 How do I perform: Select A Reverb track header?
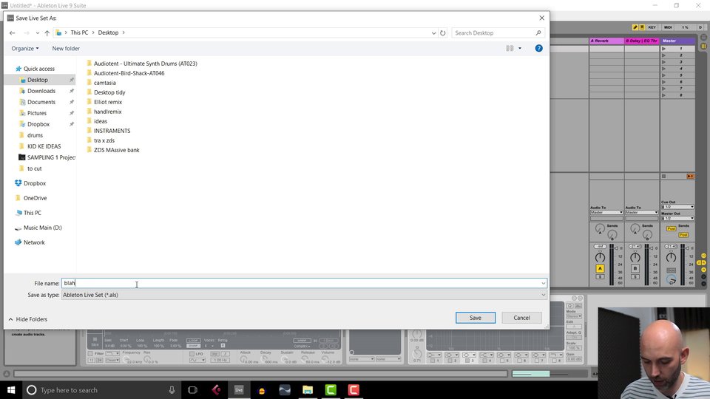pos(606,41)
